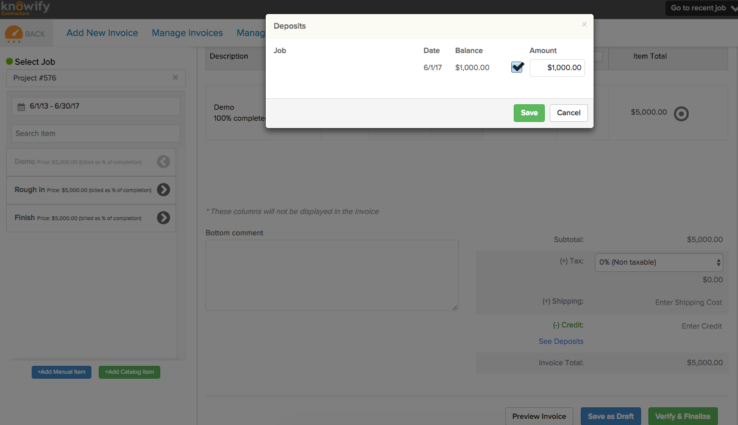Click the Enter Shipping Cost field
The height and width of the screenshot is (425, 738).
(688, 302)
